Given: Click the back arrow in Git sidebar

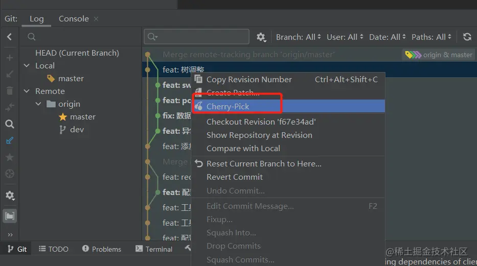Looking at the screenshot, I should point(9,37).
